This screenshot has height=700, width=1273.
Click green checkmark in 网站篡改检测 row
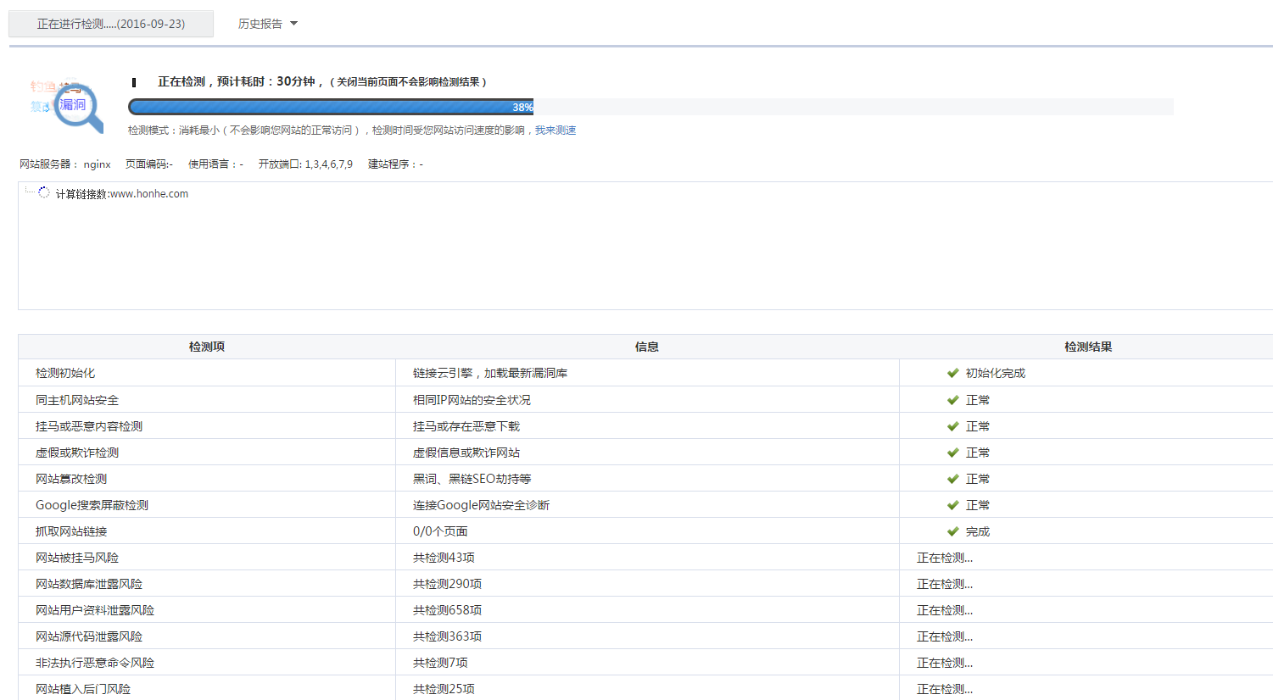[x=953, y=479]
